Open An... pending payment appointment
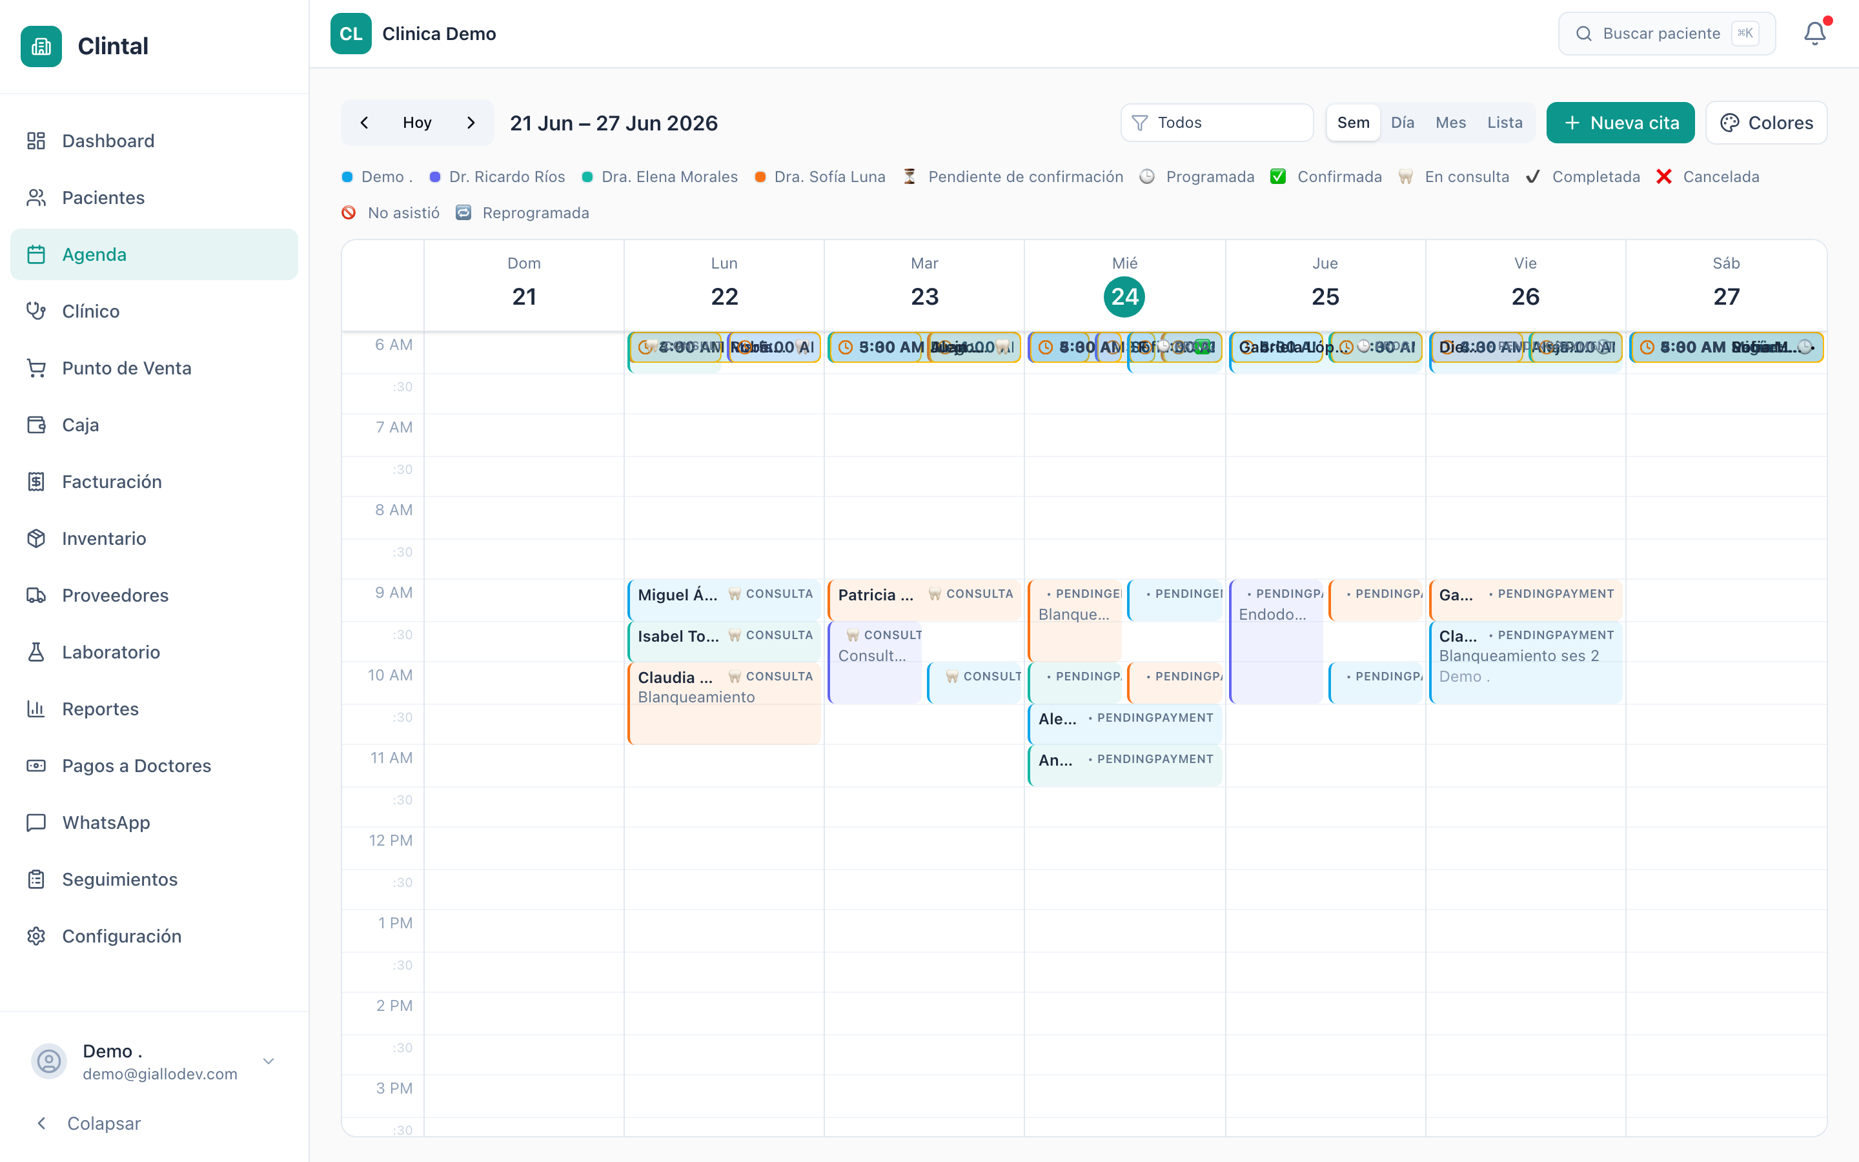This screenshot has width=1859, height=1162. click(x=1124, y=765)
